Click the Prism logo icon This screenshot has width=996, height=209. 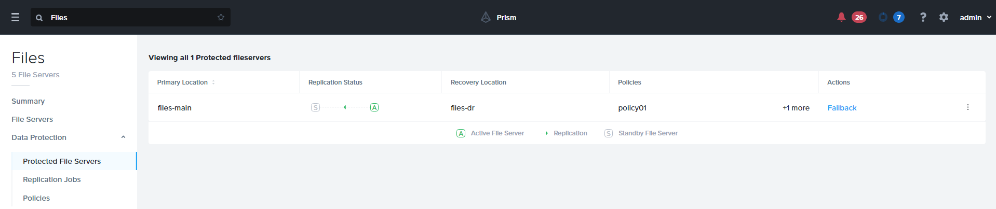click(486, 17)
